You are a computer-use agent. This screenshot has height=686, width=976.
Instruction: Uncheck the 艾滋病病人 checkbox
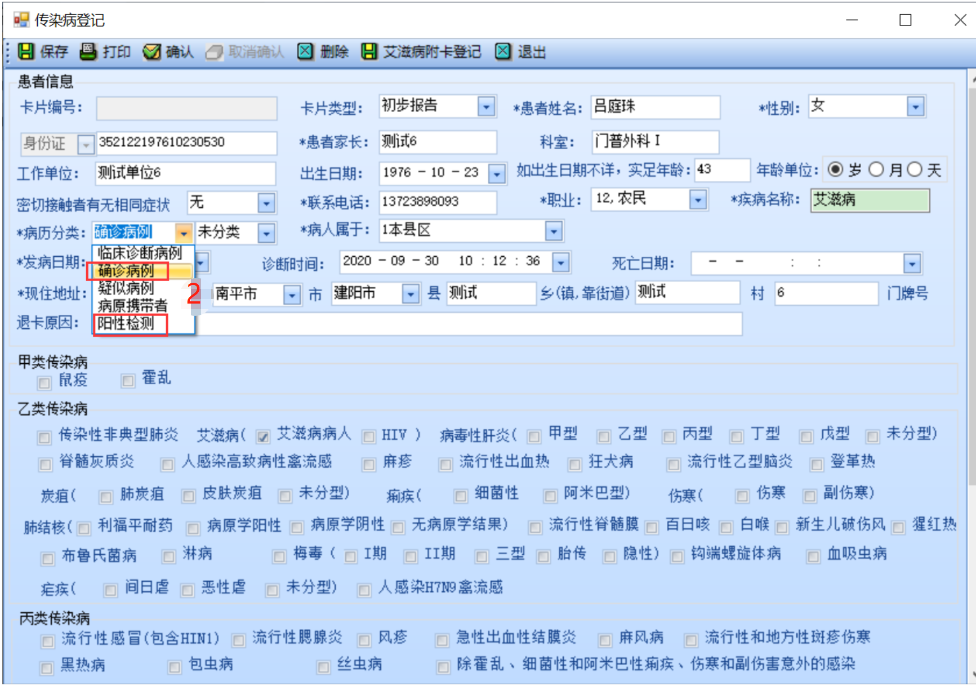[x=262, y=436]
